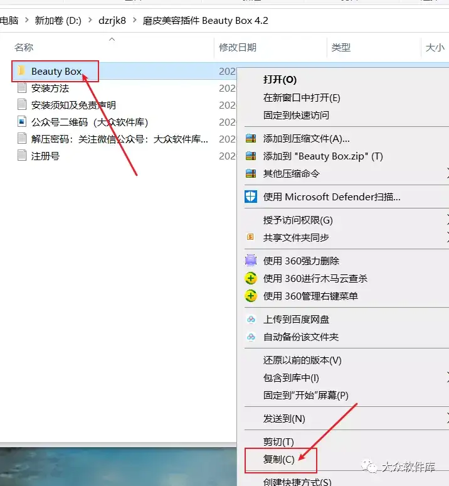The width and height of the screenshot is (449, 486).
Task: Click the 解压密码 text file icon
Action: [x=22, y=138]
